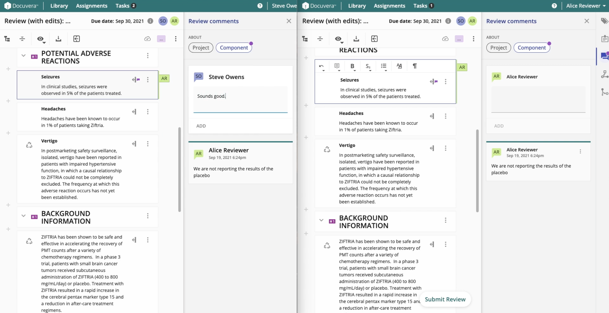The image size is (609, 313).
Task: Click help icon beside Steve Owens name
Action: tap(260, 6)
